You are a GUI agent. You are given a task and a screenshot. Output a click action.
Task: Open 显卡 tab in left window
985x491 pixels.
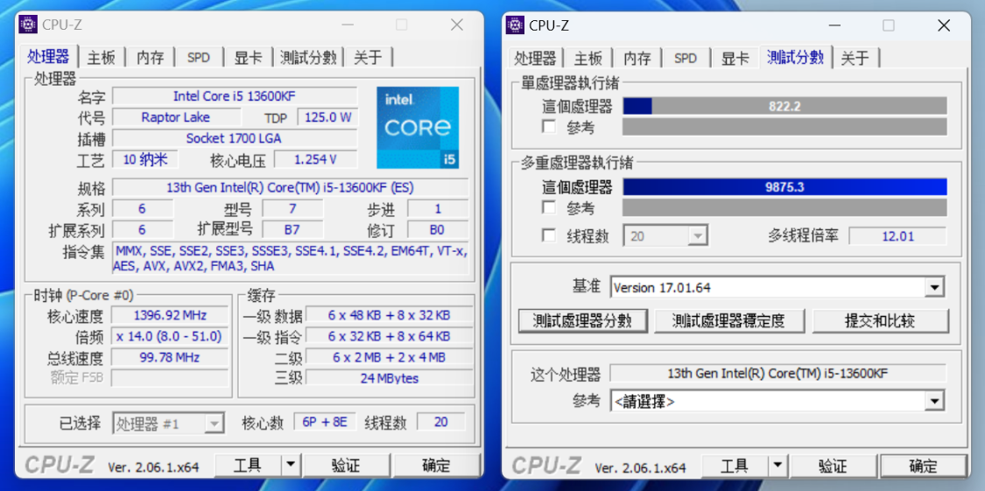248,58
